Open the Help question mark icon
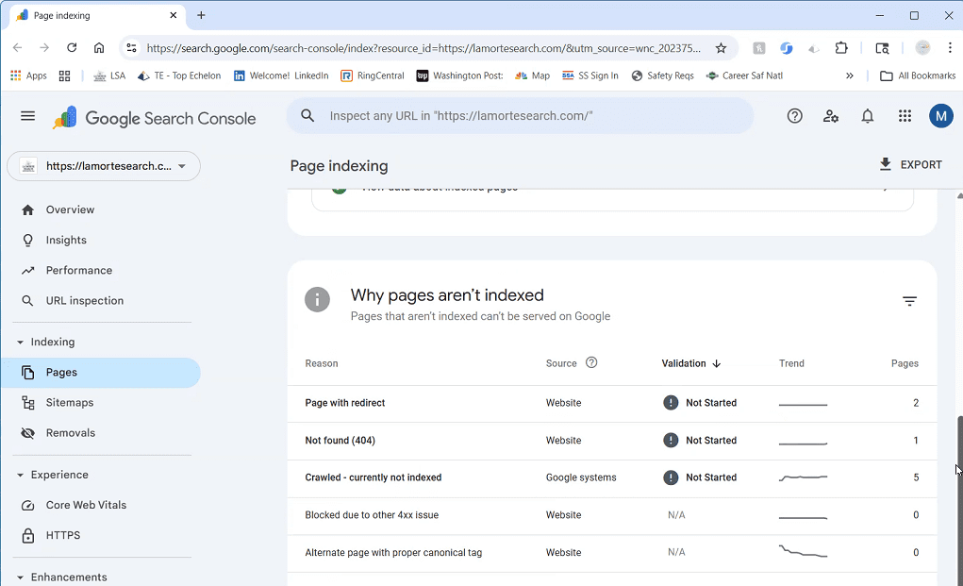This screenshot has height=586, width=963. pos(795,116)
